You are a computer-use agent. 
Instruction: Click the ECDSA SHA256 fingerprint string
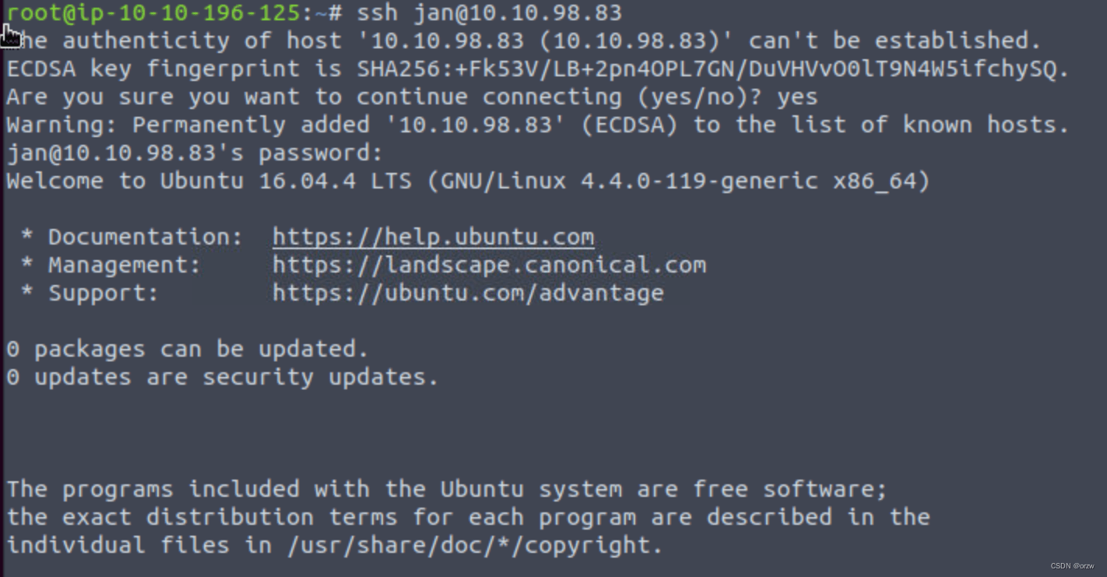(x=706, y=69)
